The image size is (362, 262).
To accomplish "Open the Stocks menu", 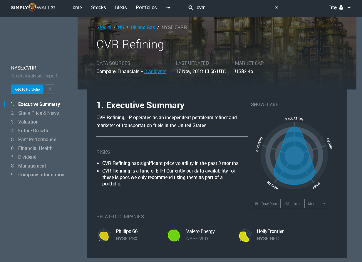I will (98, 8).
